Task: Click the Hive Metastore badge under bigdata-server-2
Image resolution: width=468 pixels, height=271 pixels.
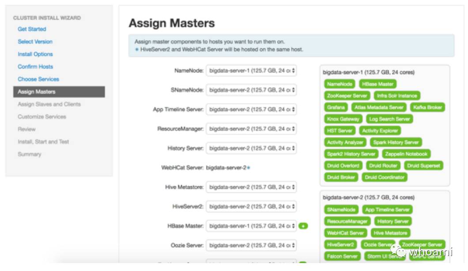Action: point(390,233)
